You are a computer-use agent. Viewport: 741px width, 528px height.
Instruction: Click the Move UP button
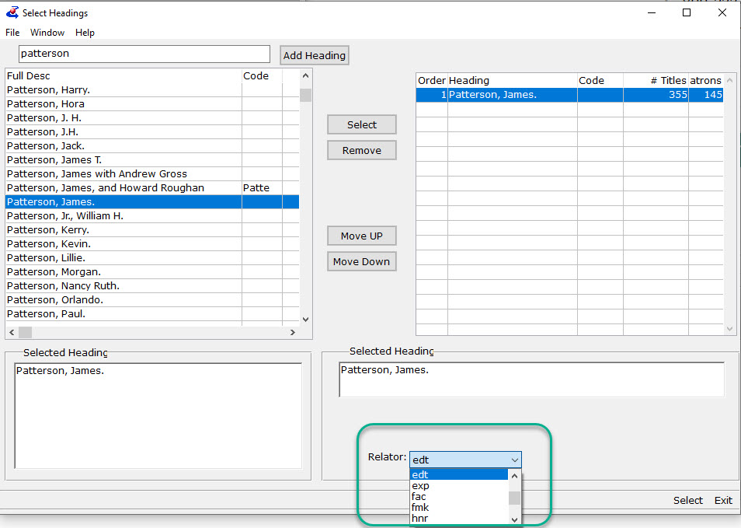tap(361, 236)
